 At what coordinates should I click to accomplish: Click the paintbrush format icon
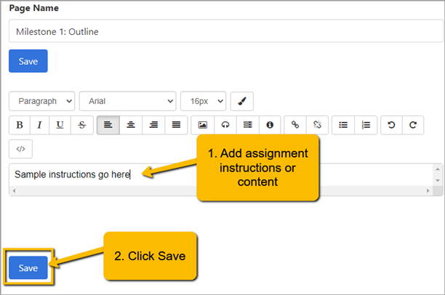[x=242, y=101]
